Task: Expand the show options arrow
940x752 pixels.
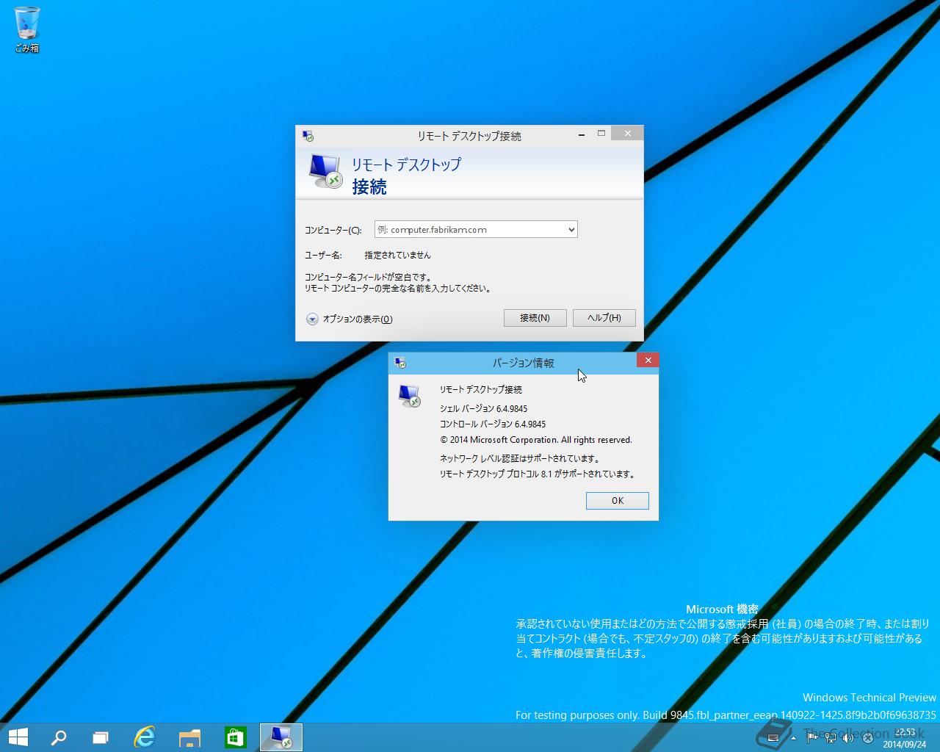Action: click(x=312, y=319)
